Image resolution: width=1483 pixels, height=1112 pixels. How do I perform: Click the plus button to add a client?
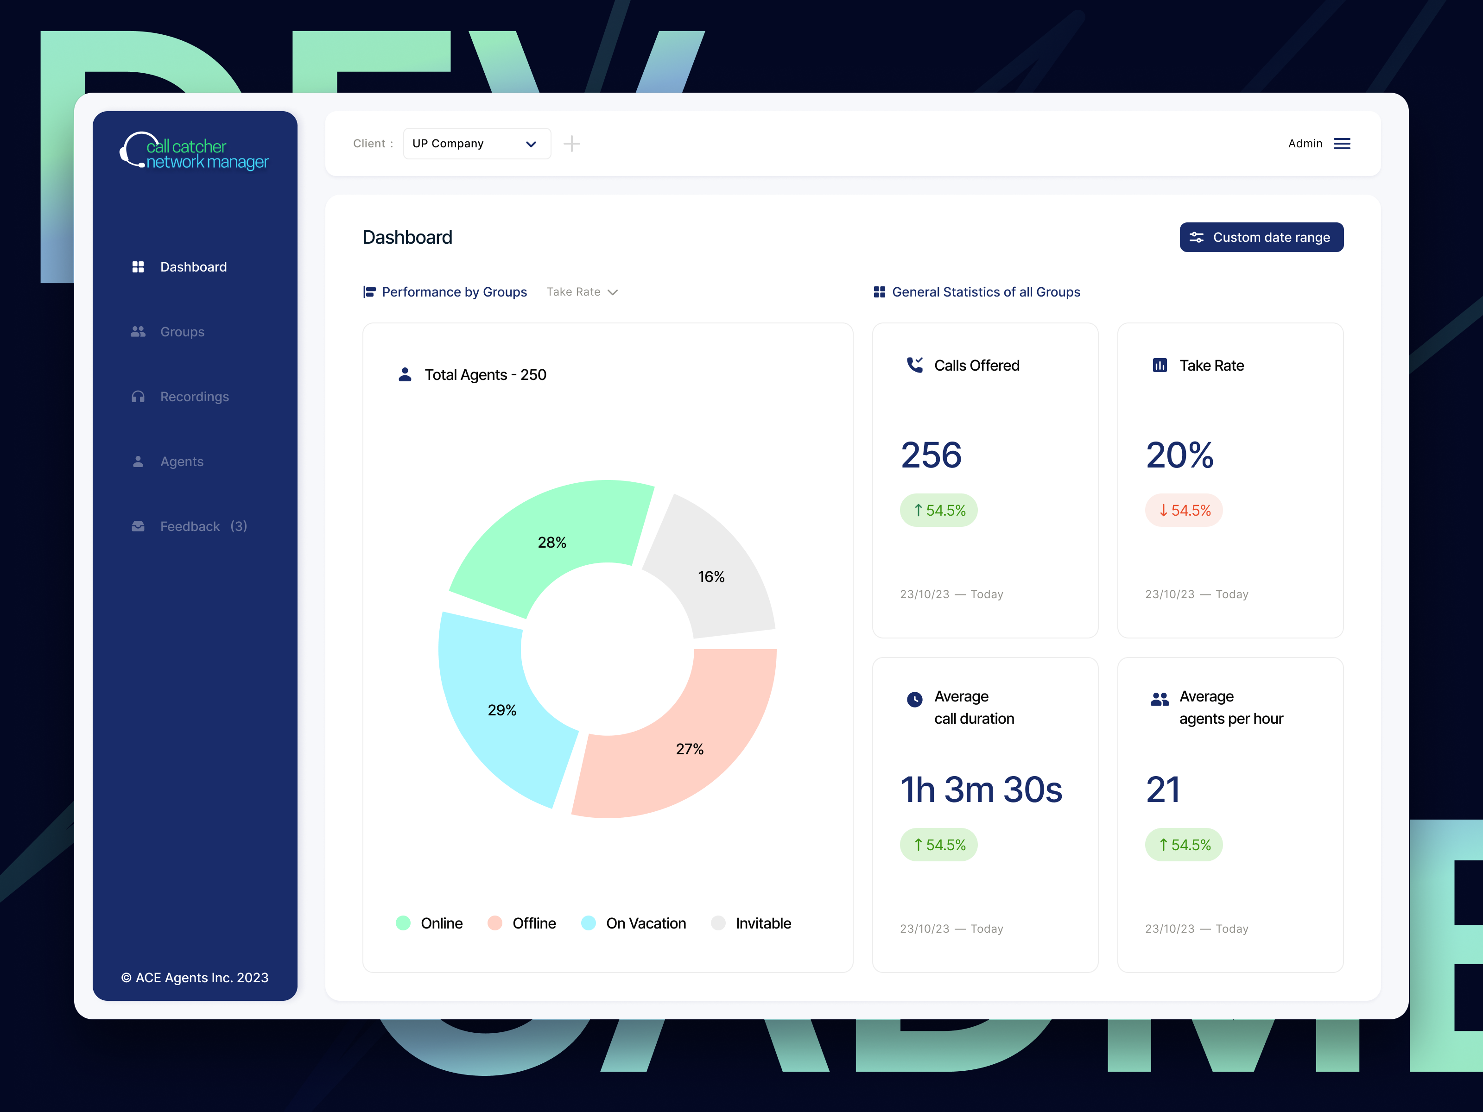(x=571, y=144)
